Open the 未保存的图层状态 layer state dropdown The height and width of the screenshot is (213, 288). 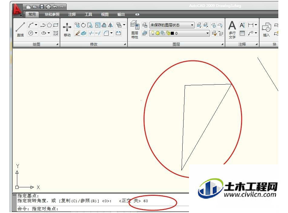tap(172, 25)
